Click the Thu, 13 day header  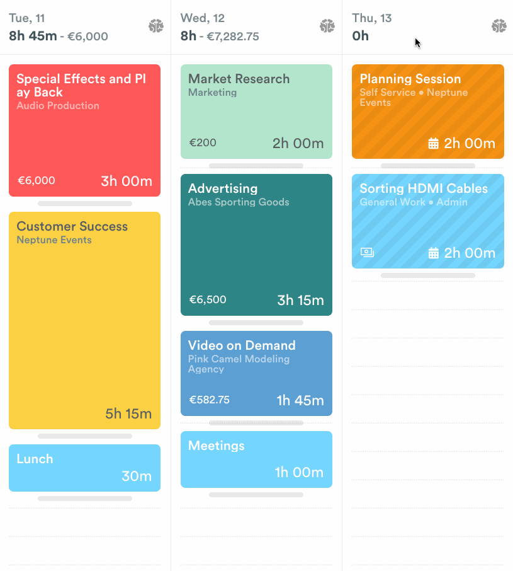pos(372,18)
